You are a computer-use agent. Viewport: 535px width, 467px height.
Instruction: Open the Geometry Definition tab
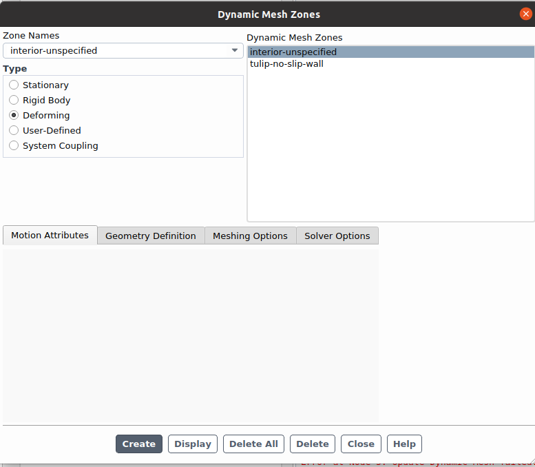151,236
